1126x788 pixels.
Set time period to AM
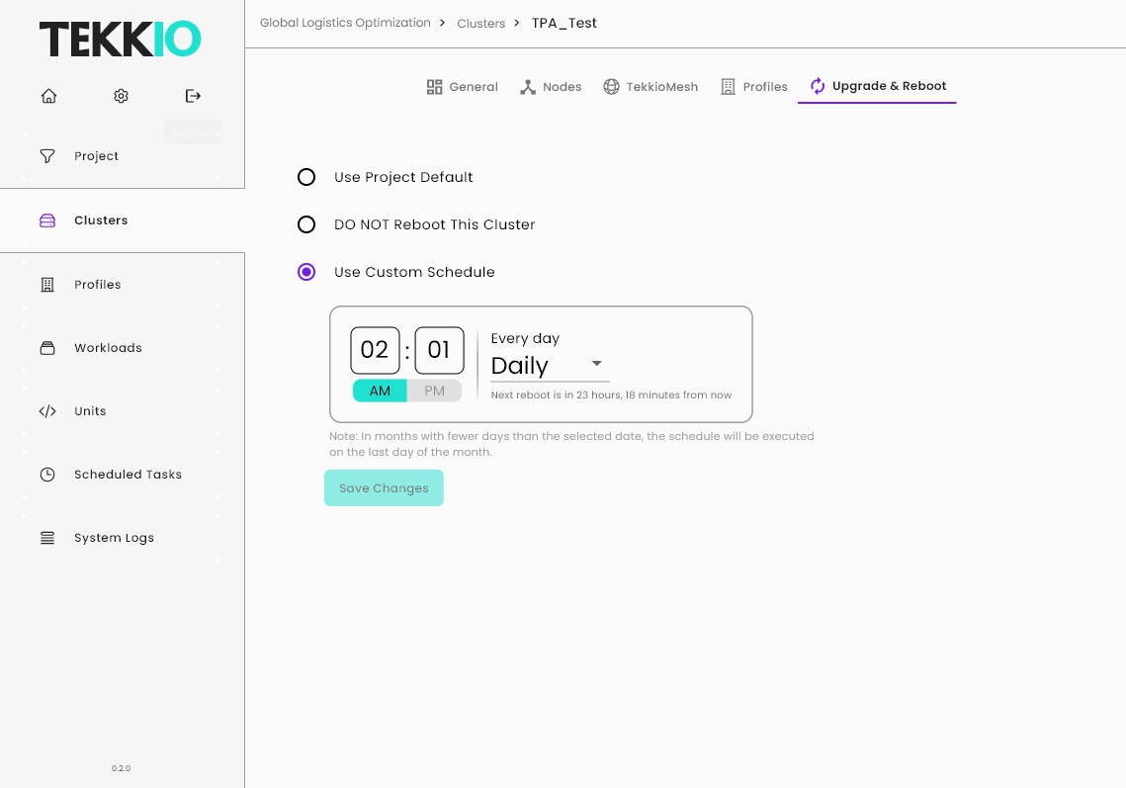380,391
